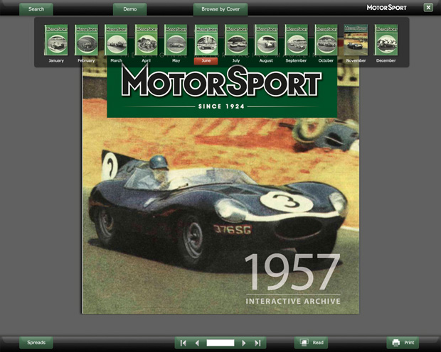Select the June issue cover thumbnail
Viewport: 441px width, 352px height.
click(x=206, y=40)
